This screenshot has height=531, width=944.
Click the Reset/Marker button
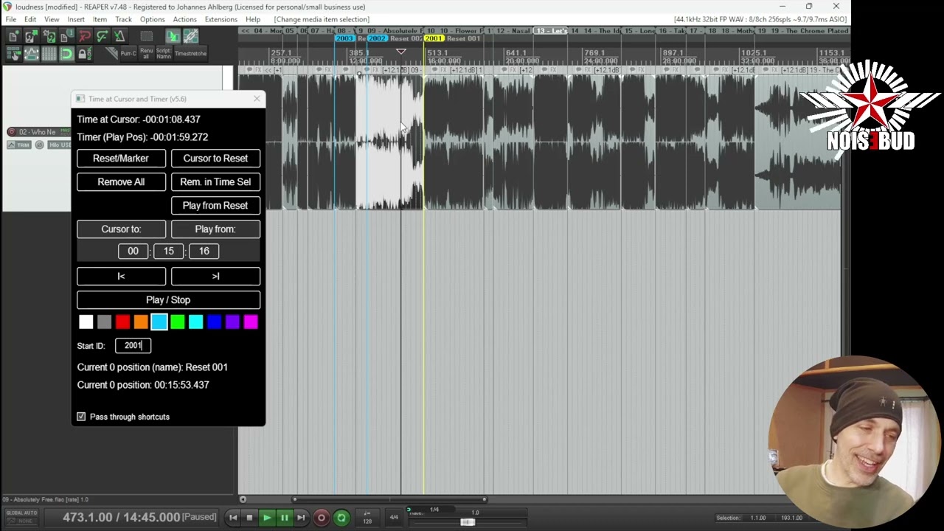[x=121, y=159]
